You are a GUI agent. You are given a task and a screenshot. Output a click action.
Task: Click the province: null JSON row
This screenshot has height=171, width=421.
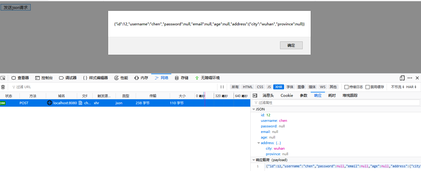coord(336,154)
